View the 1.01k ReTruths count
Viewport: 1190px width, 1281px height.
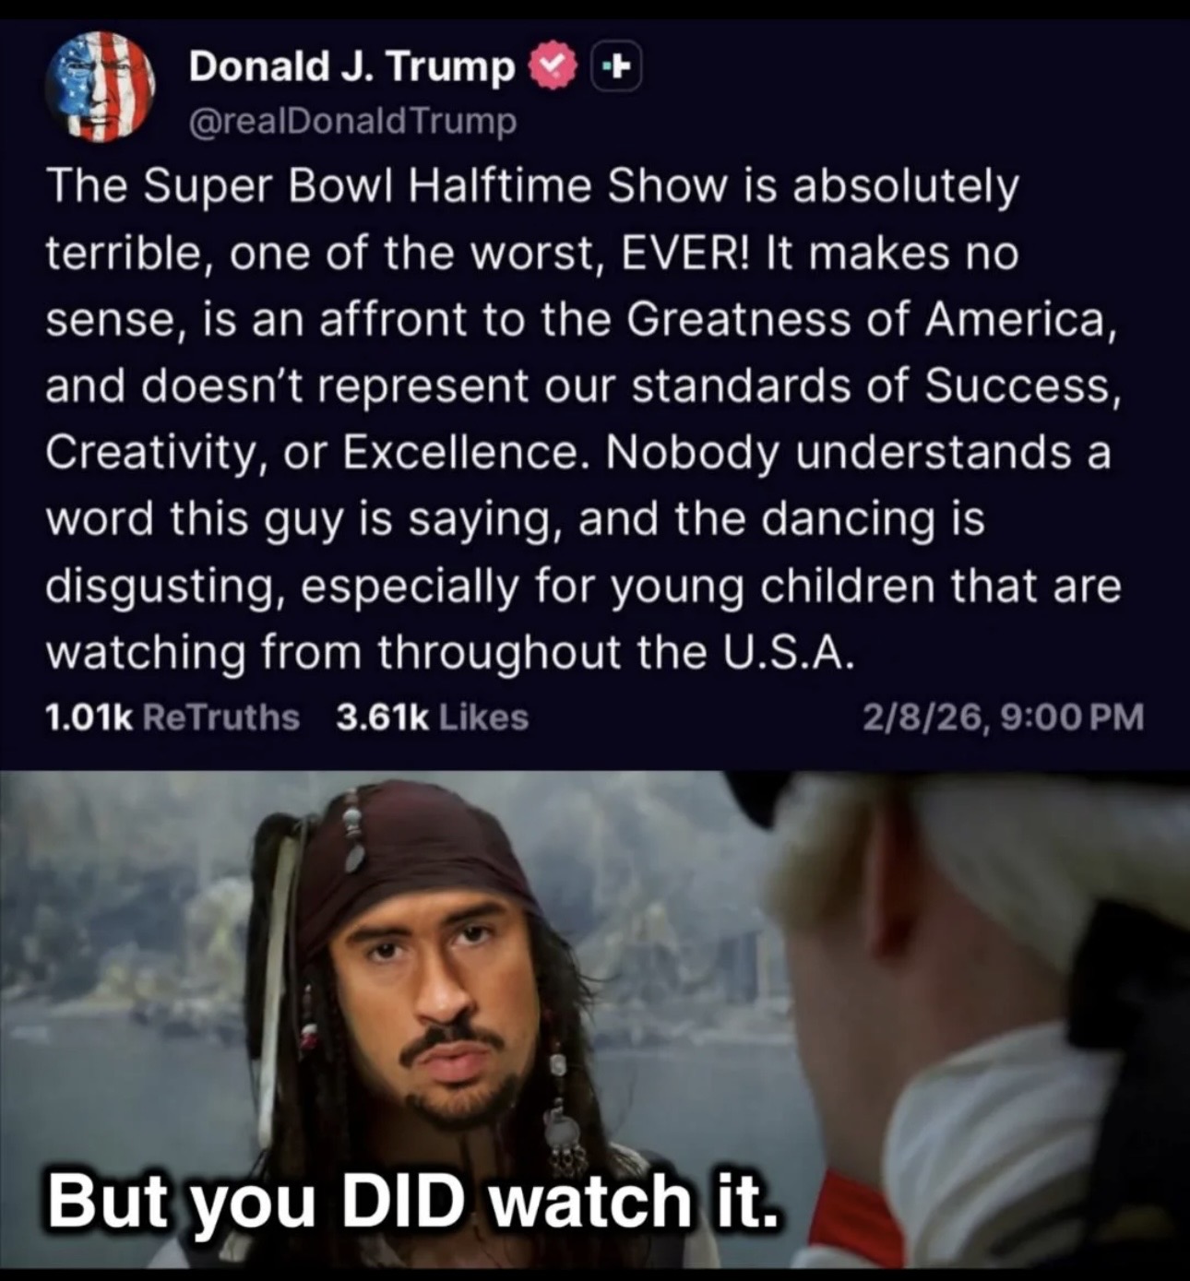[x=173, y=717]
